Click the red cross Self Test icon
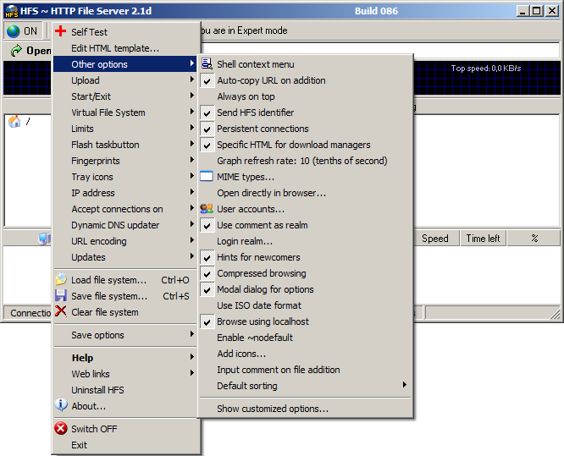Screen dimensions: 564x456 click(61, 32)
